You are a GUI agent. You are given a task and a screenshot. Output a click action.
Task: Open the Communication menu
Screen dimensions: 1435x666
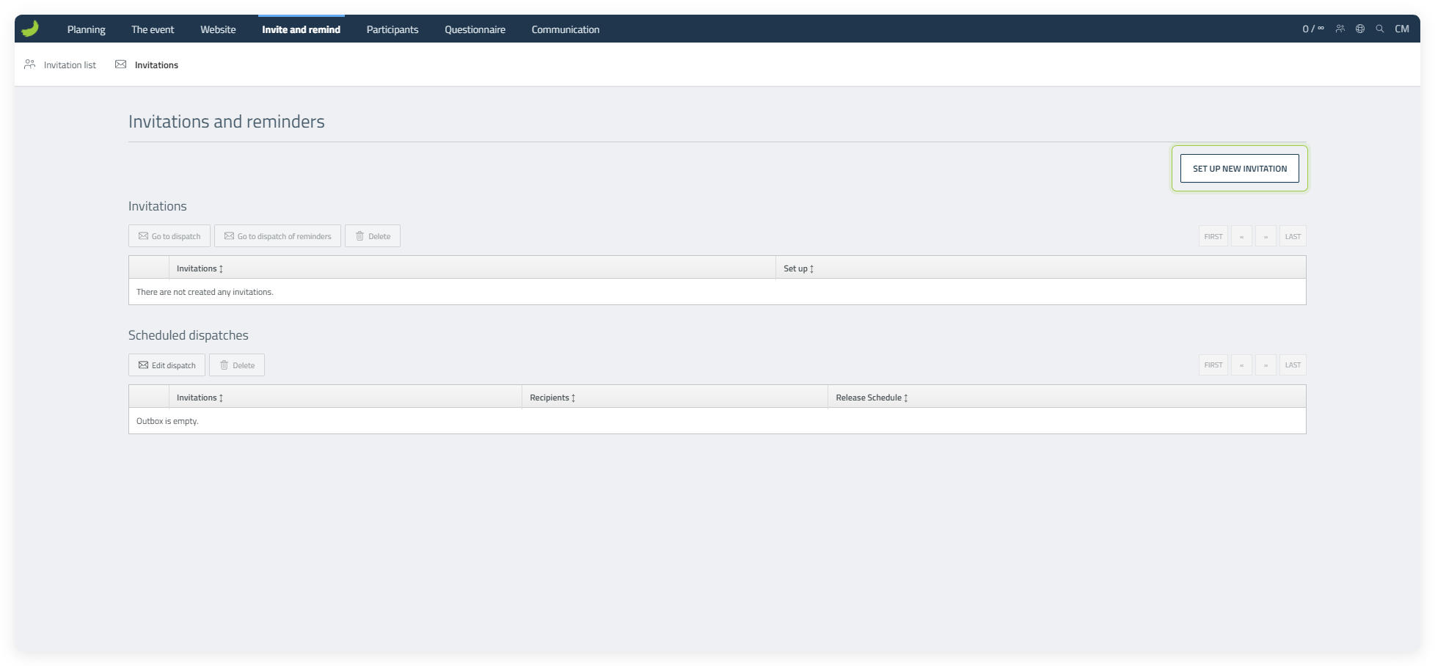click(x=566, y=29)
